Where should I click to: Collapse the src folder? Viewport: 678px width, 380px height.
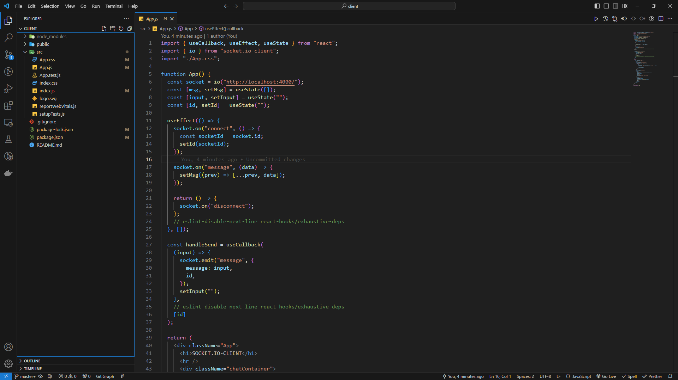(x=39, y=52)
